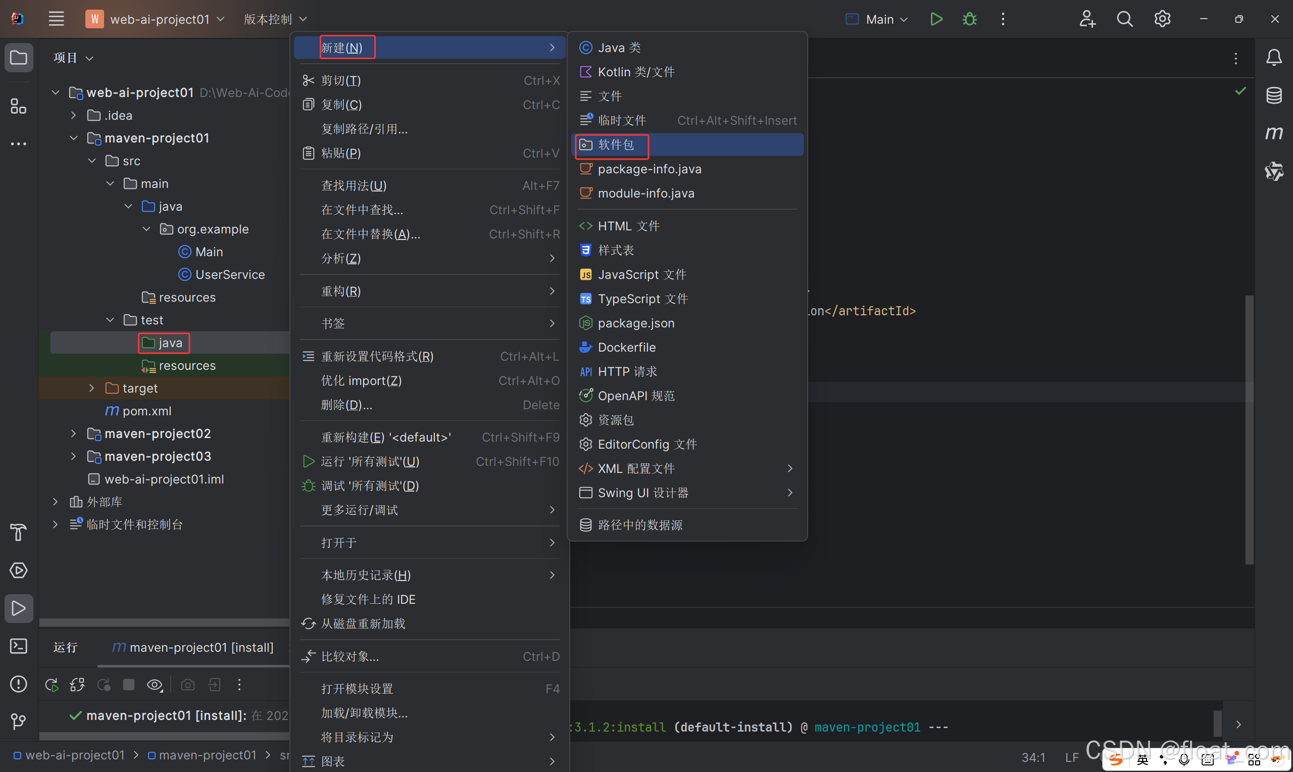Click the Structure tool window icon

[18, 106]
